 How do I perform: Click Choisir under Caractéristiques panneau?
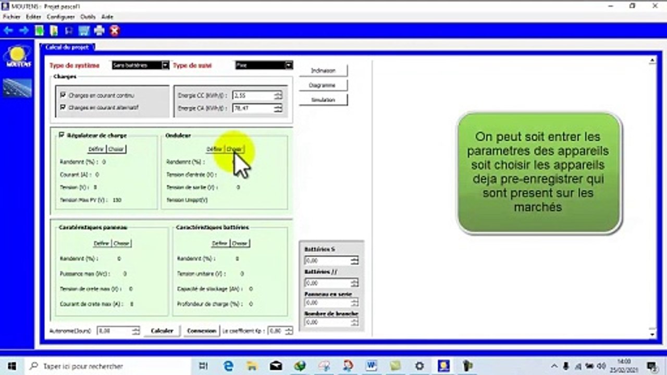(x=121, y=243)
